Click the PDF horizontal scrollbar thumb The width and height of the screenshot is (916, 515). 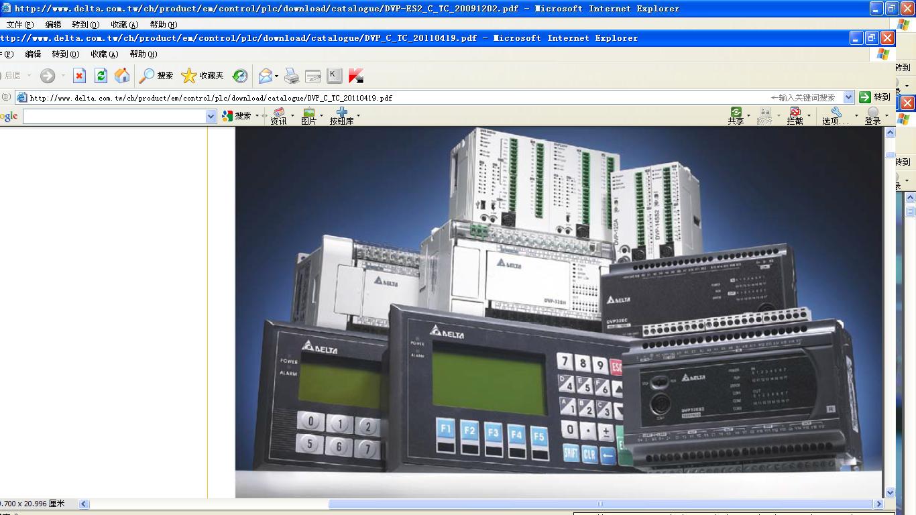pos(600,504)
